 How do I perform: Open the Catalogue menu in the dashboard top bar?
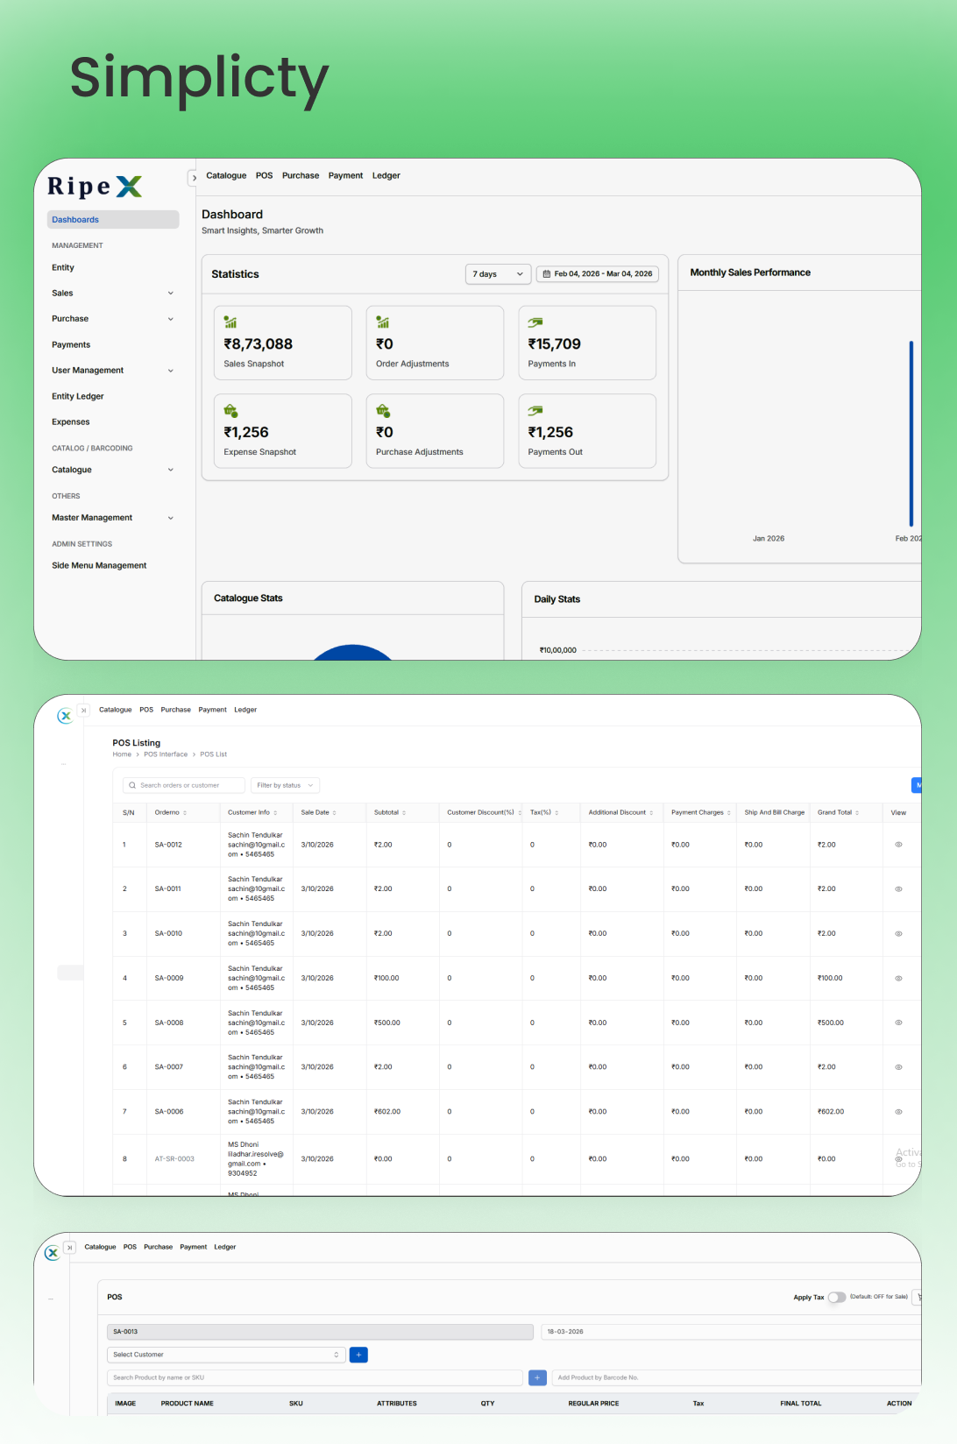tap(226, 176)
